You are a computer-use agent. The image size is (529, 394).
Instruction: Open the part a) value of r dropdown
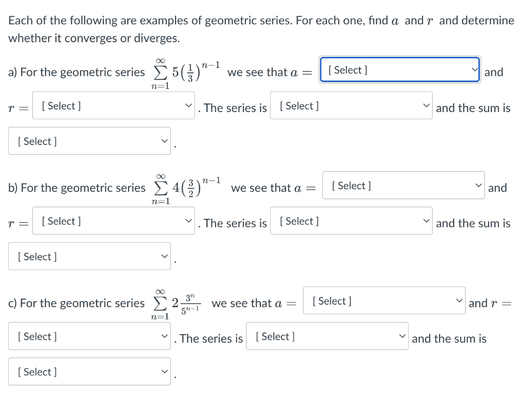coord(114,106)
